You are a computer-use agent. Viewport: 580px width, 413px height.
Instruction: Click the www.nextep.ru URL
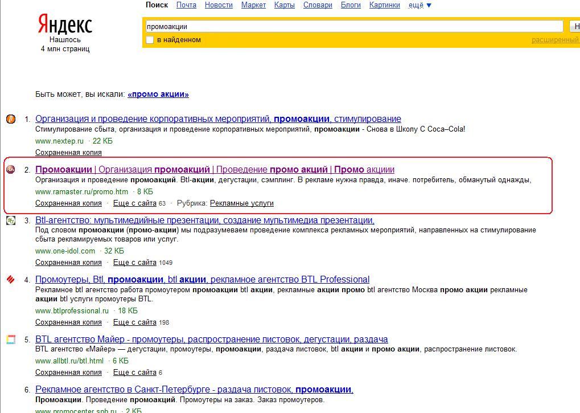pyautogui.click(x=60, y=141)
